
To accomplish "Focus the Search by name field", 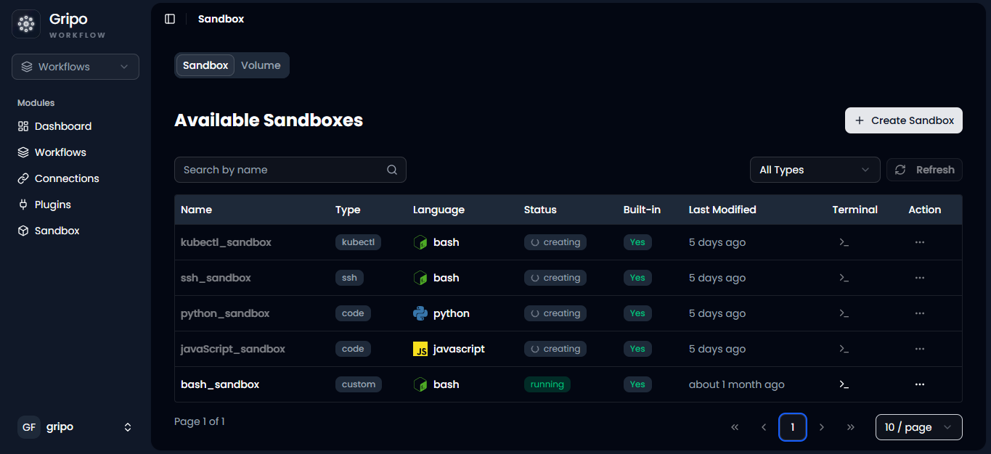I will [x=290, y=170].
